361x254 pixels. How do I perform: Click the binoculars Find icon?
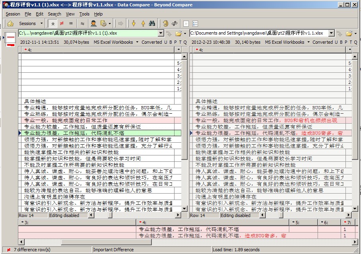coord(152,23)
